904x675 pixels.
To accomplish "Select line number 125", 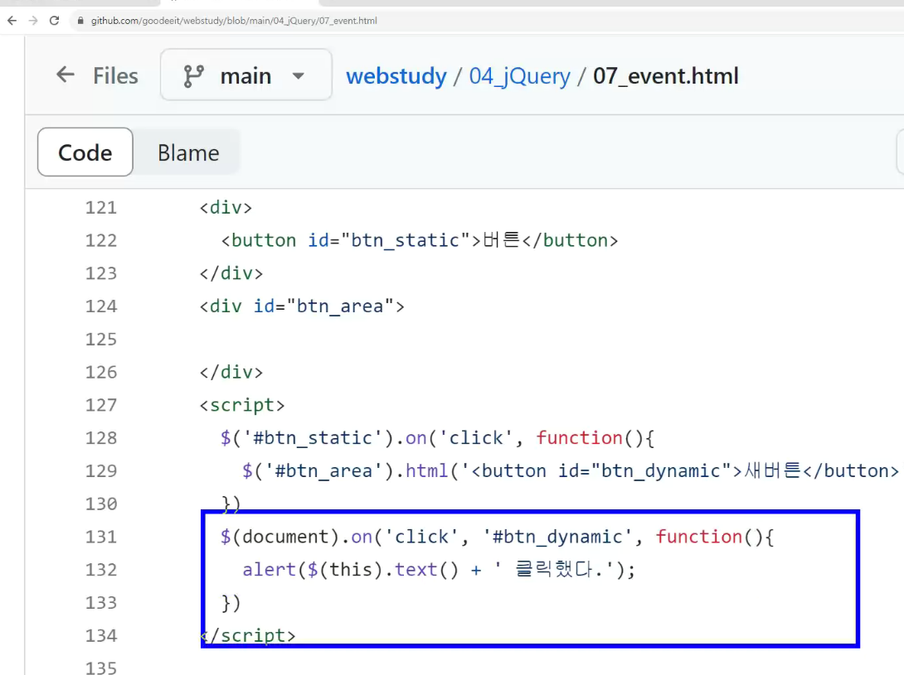I will point(101,340).
